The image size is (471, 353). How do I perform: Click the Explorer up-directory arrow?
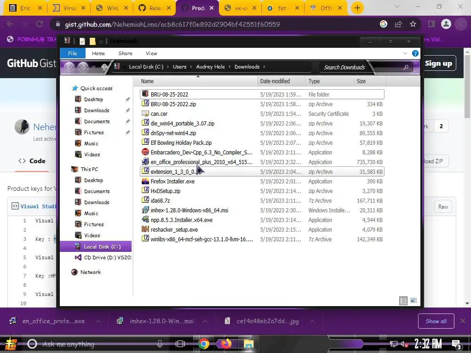(x=104, y=67)
